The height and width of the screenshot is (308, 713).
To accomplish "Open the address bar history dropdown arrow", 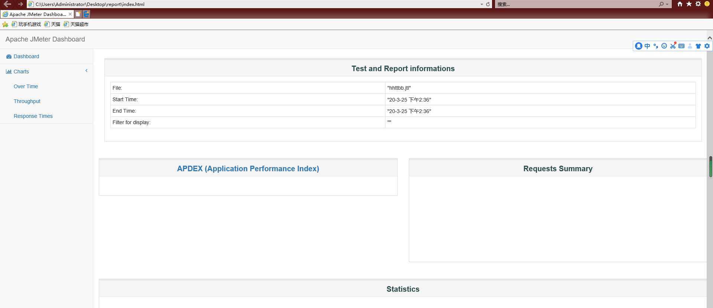I will (x=482, y=4).
